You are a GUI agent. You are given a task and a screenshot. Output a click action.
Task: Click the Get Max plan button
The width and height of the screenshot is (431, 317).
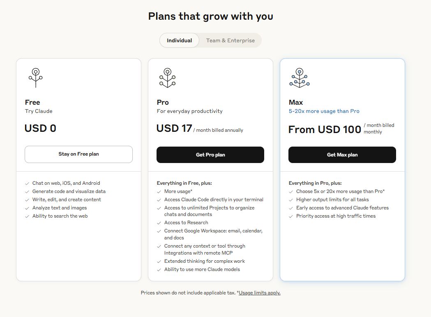pos(342,155)
